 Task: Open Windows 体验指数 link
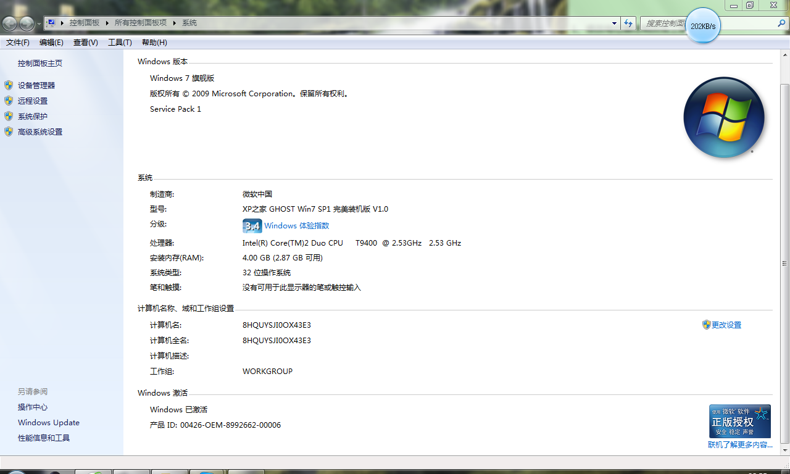coord(297,226)
